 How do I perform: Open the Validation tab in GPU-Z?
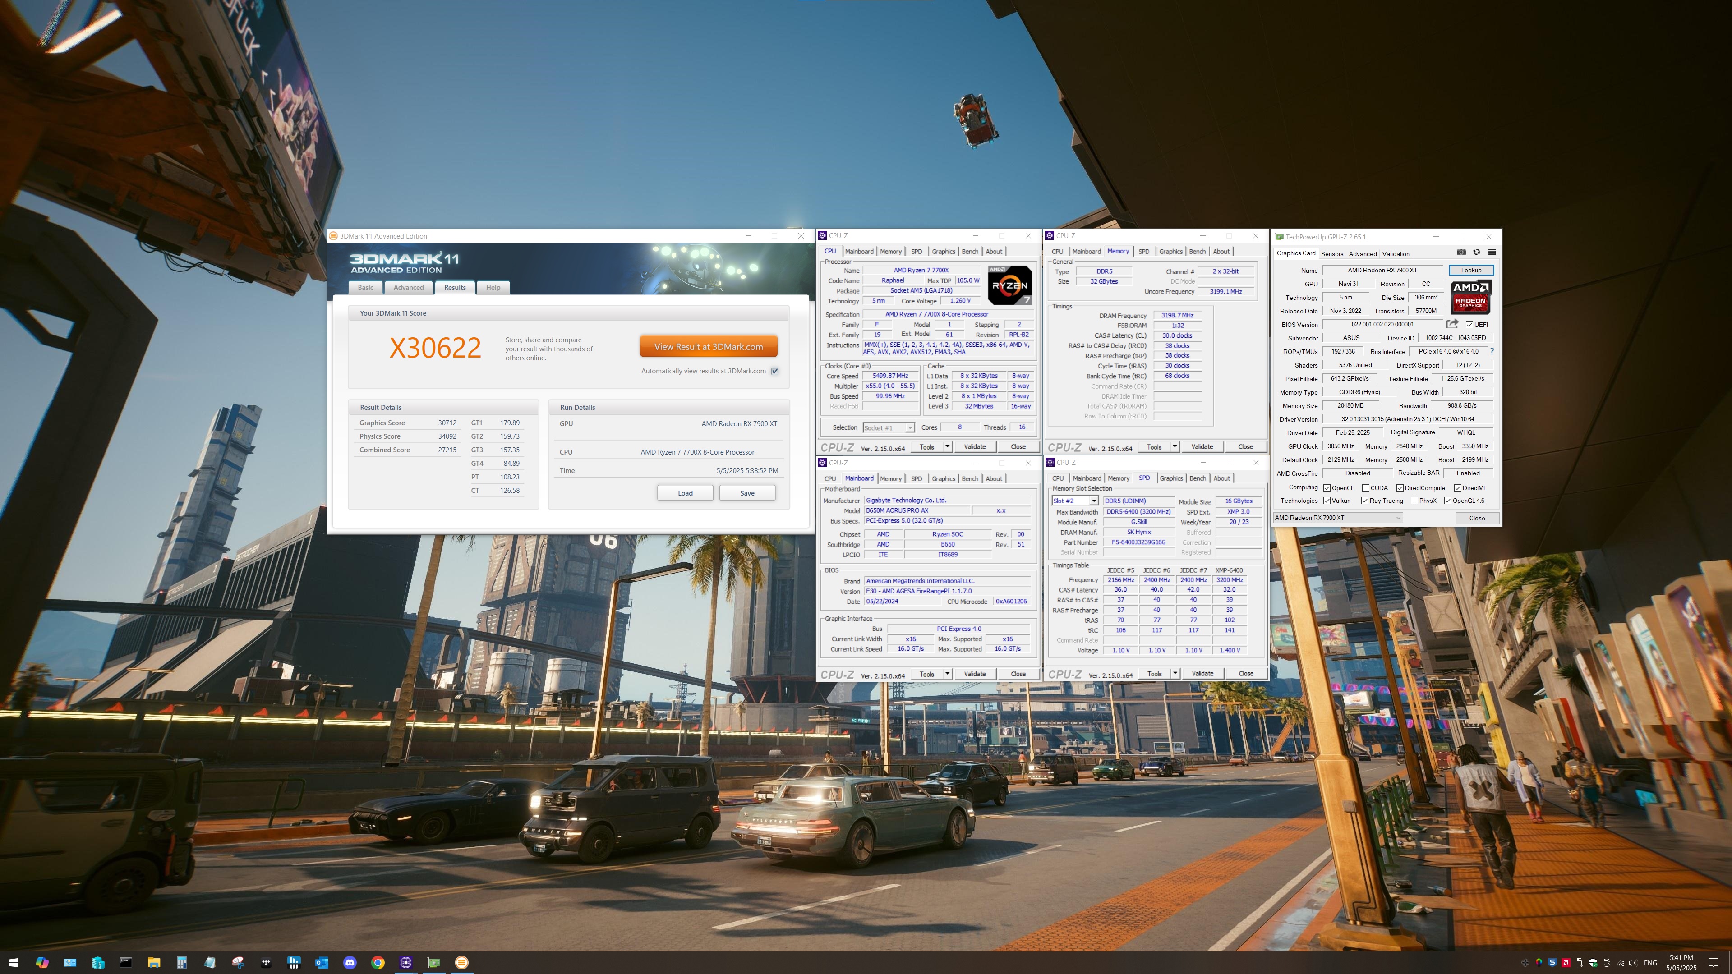(x=1396, y=253)
